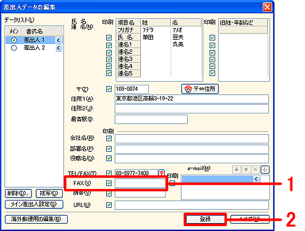Click into 住所2 address field
Image resolution: width=305 pixels, height=231 pixels.
(x=192, y=109)
